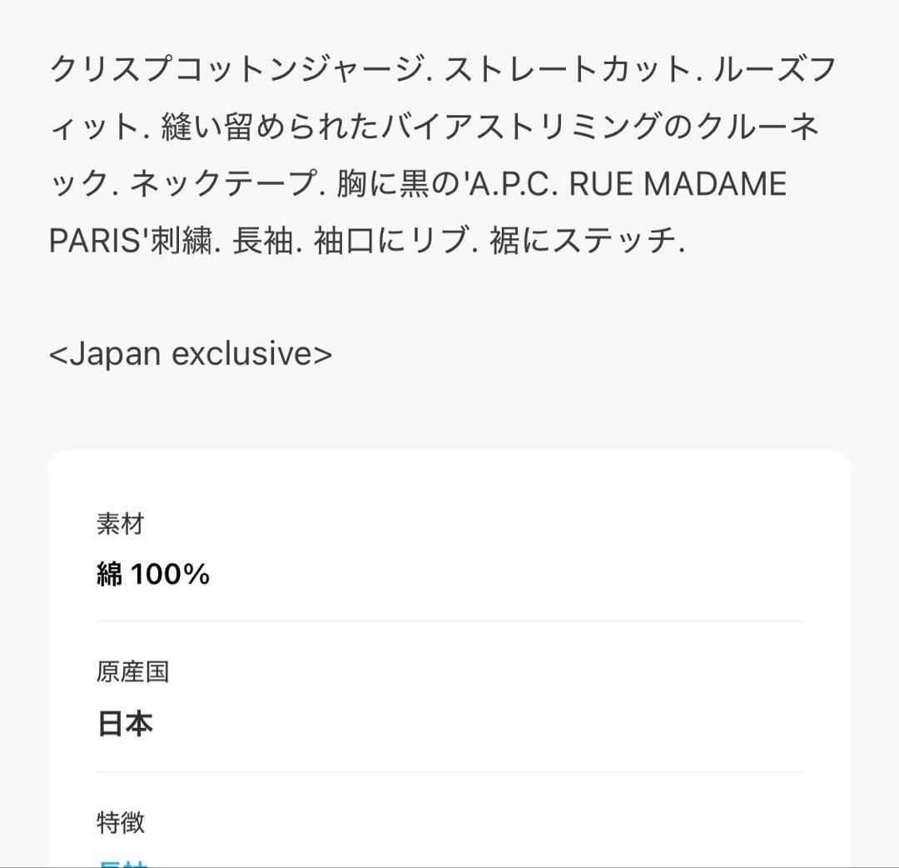The width and height of the screenshot is (899, 868).
Task: Click the 特徴 section label
Action: [121, 822]
